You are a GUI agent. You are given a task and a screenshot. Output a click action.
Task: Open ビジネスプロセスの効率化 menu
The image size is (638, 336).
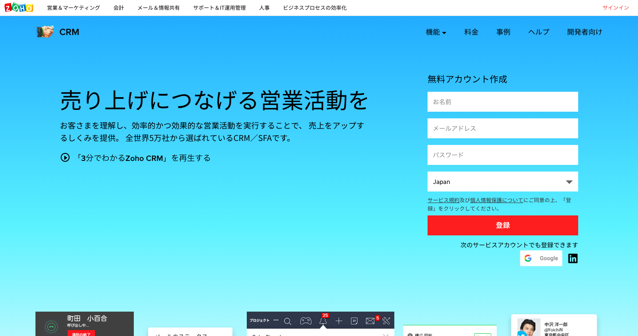315,8
